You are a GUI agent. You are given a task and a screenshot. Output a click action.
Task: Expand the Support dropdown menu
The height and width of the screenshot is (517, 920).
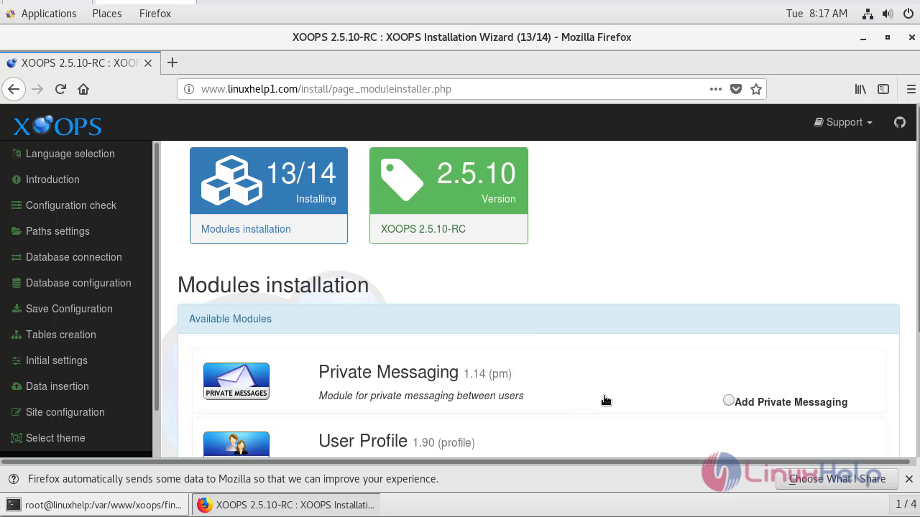(843, 122)
